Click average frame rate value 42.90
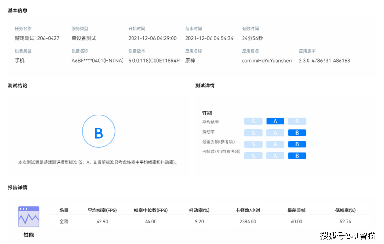This screenshot has width=384, height=244. (102, 221)
